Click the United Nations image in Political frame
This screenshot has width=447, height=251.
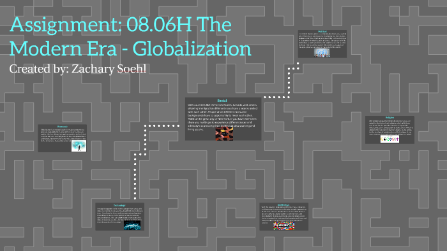(322, 53)
